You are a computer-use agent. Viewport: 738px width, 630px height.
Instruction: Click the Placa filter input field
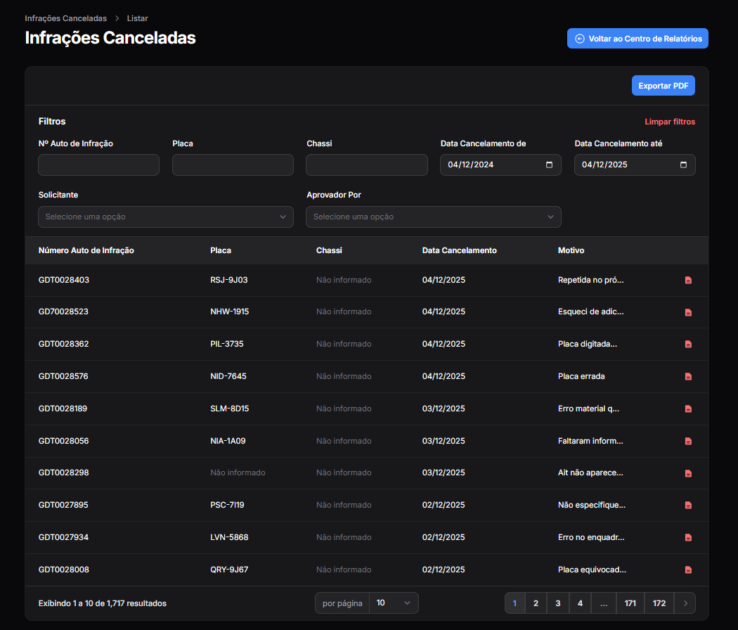pyautogui.click(x=233, y=165)
